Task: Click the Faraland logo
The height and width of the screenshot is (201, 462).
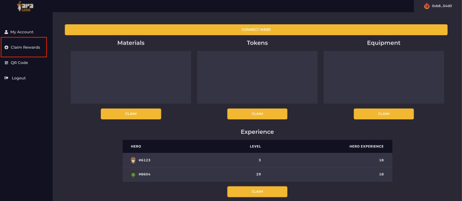Action: 25,6
